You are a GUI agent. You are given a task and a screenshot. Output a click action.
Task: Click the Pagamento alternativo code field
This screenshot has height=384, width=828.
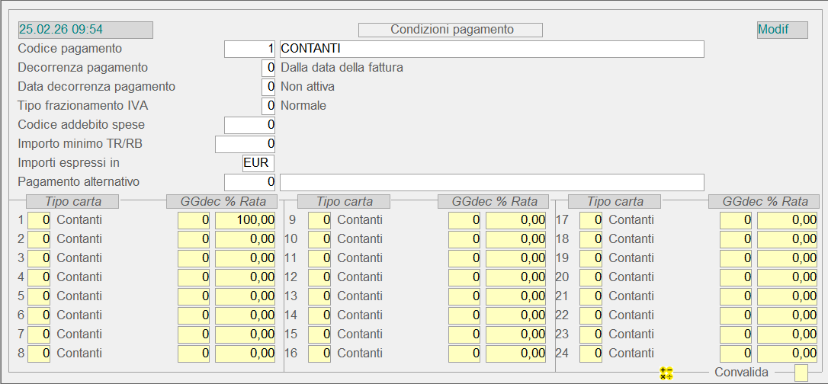pyautogui.click(x=249, y=182)
